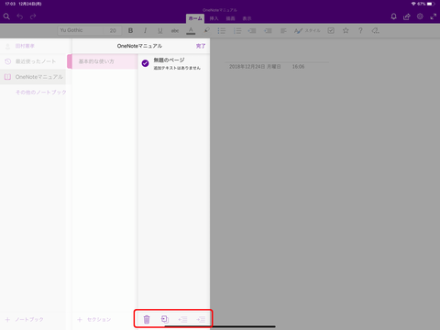Screen dimensions: 440x330
Task: Open the スタイル styles menu
Action: pyautogui.click(x=307, y=30)
